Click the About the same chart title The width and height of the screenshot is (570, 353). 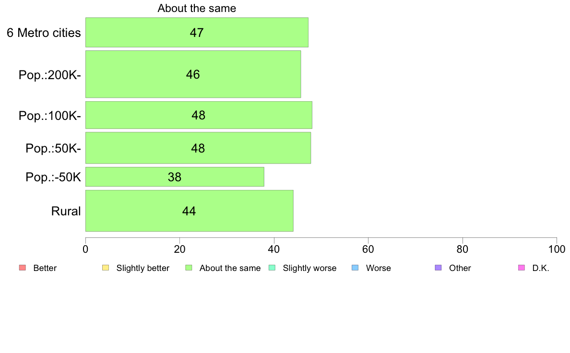pos(197,8)
